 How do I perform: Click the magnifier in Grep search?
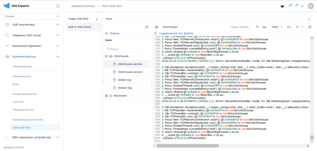[x=257, y=26]
